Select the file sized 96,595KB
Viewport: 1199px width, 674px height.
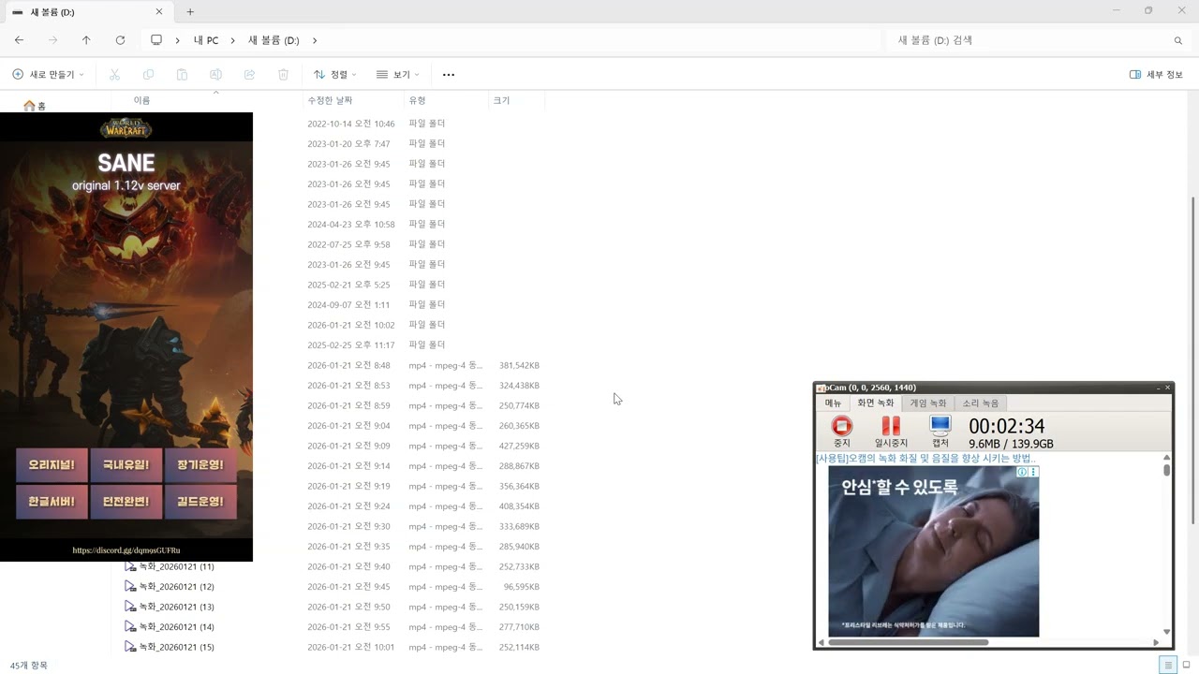pos(521,587)
